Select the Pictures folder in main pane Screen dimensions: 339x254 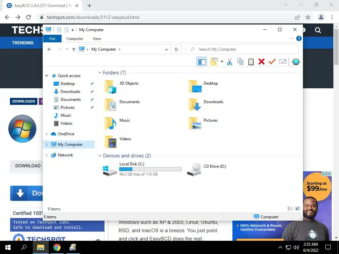[203, 123]
